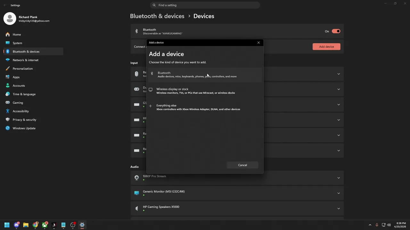Open Network & internet settings
The image size is (410, 230).
(x=25, y=60)
